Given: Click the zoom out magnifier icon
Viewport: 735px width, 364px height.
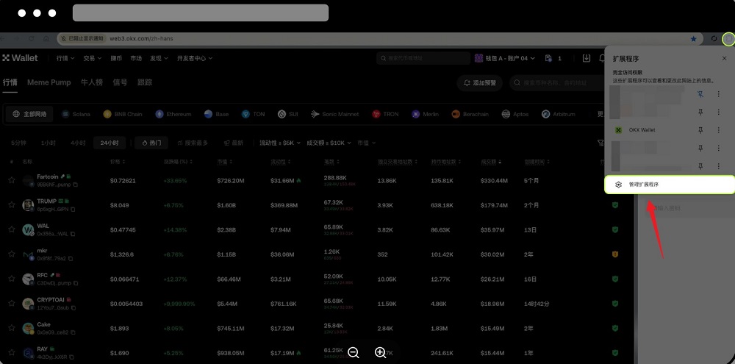Looking at the screenshot, I should click(x=354, y=353).
